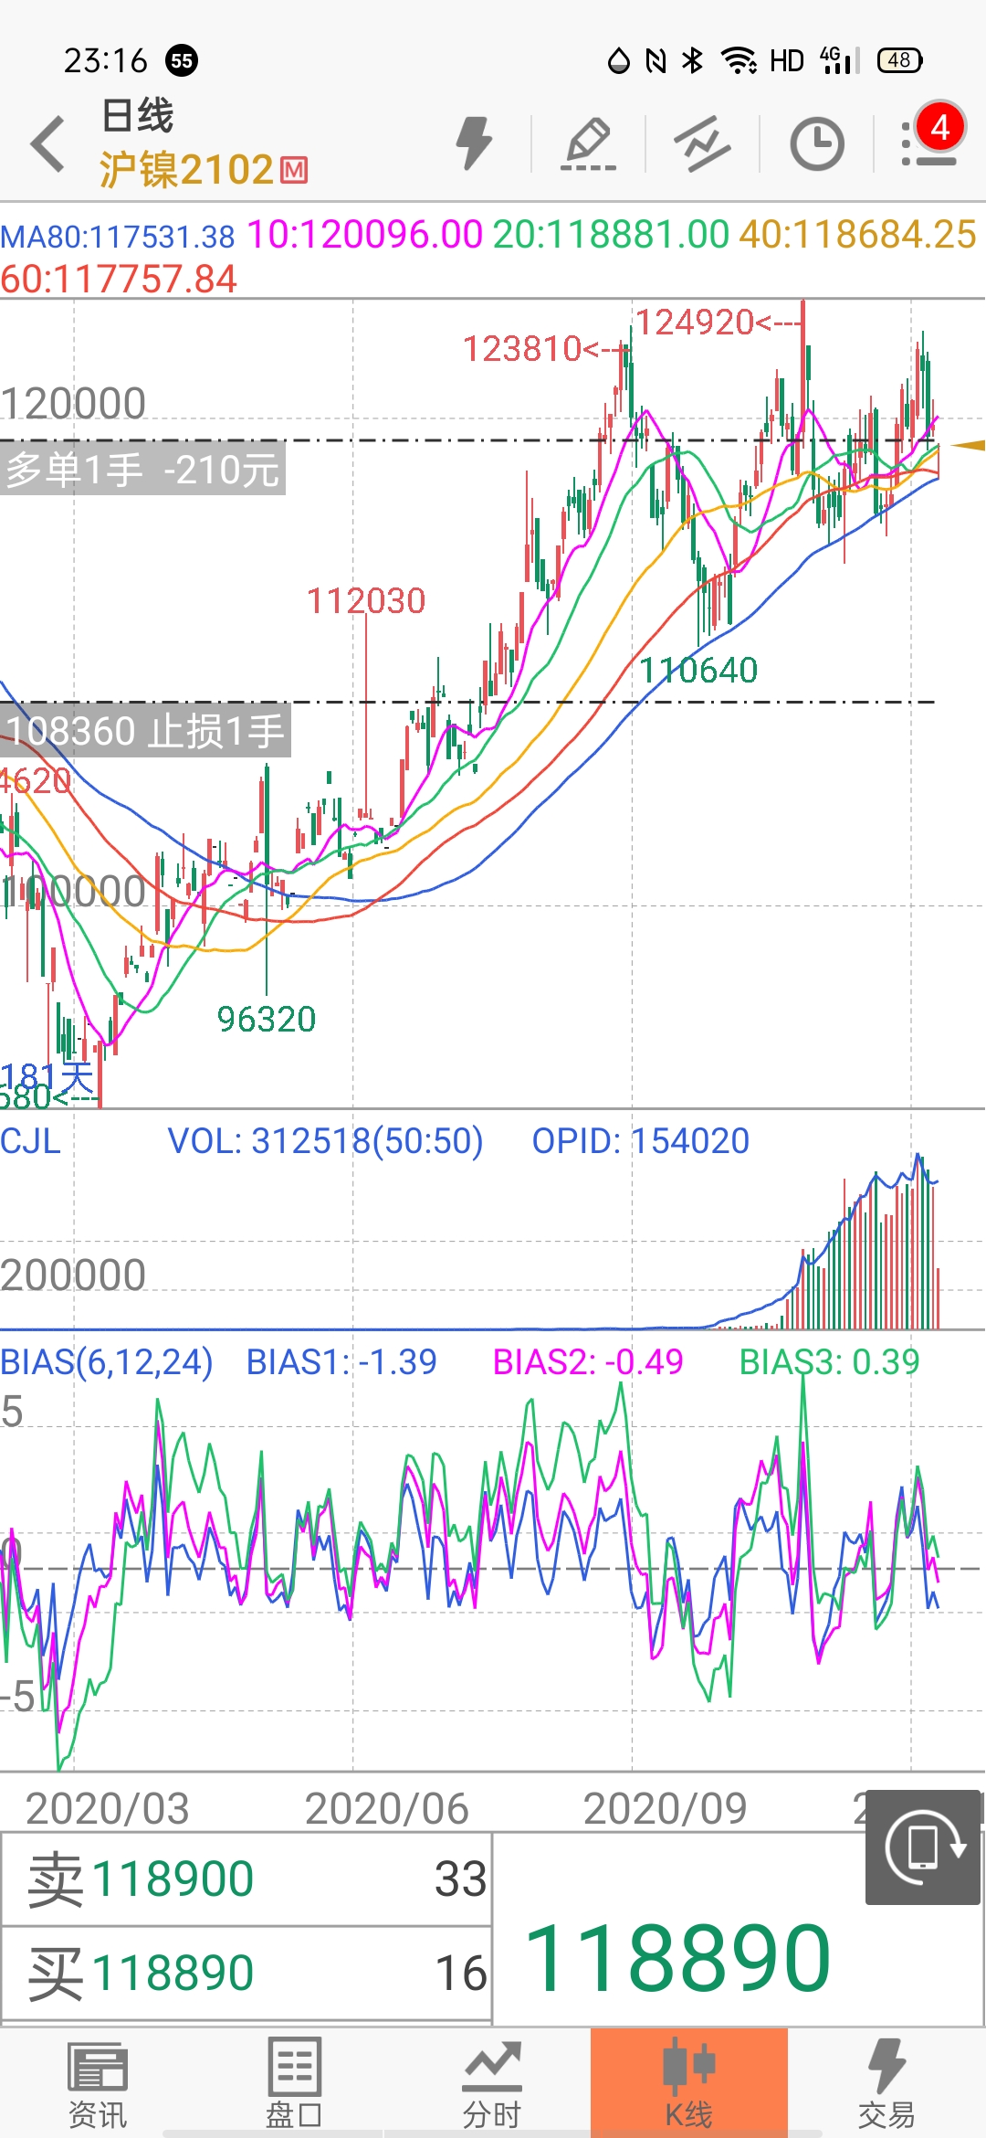Open the indicator lines settings icon
The width and height of the screenshot is (986, 2138).
(x=702, y=143)
